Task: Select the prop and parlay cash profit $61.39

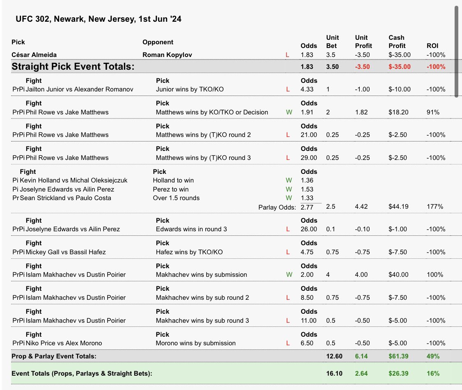Action: (x=398, y=356)
